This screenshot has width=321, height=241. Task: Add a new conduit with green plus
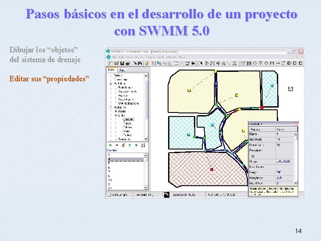tap(111, 145)
